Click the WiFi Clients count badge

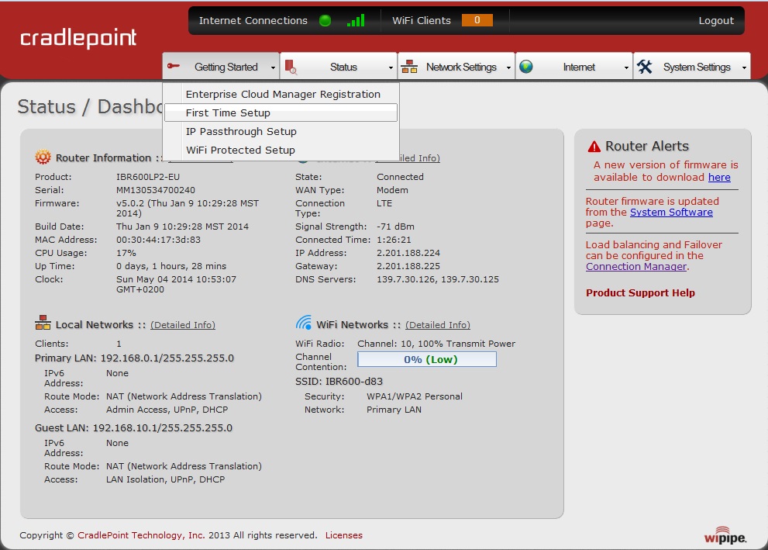pyautogui.click(x=477, y=20)
